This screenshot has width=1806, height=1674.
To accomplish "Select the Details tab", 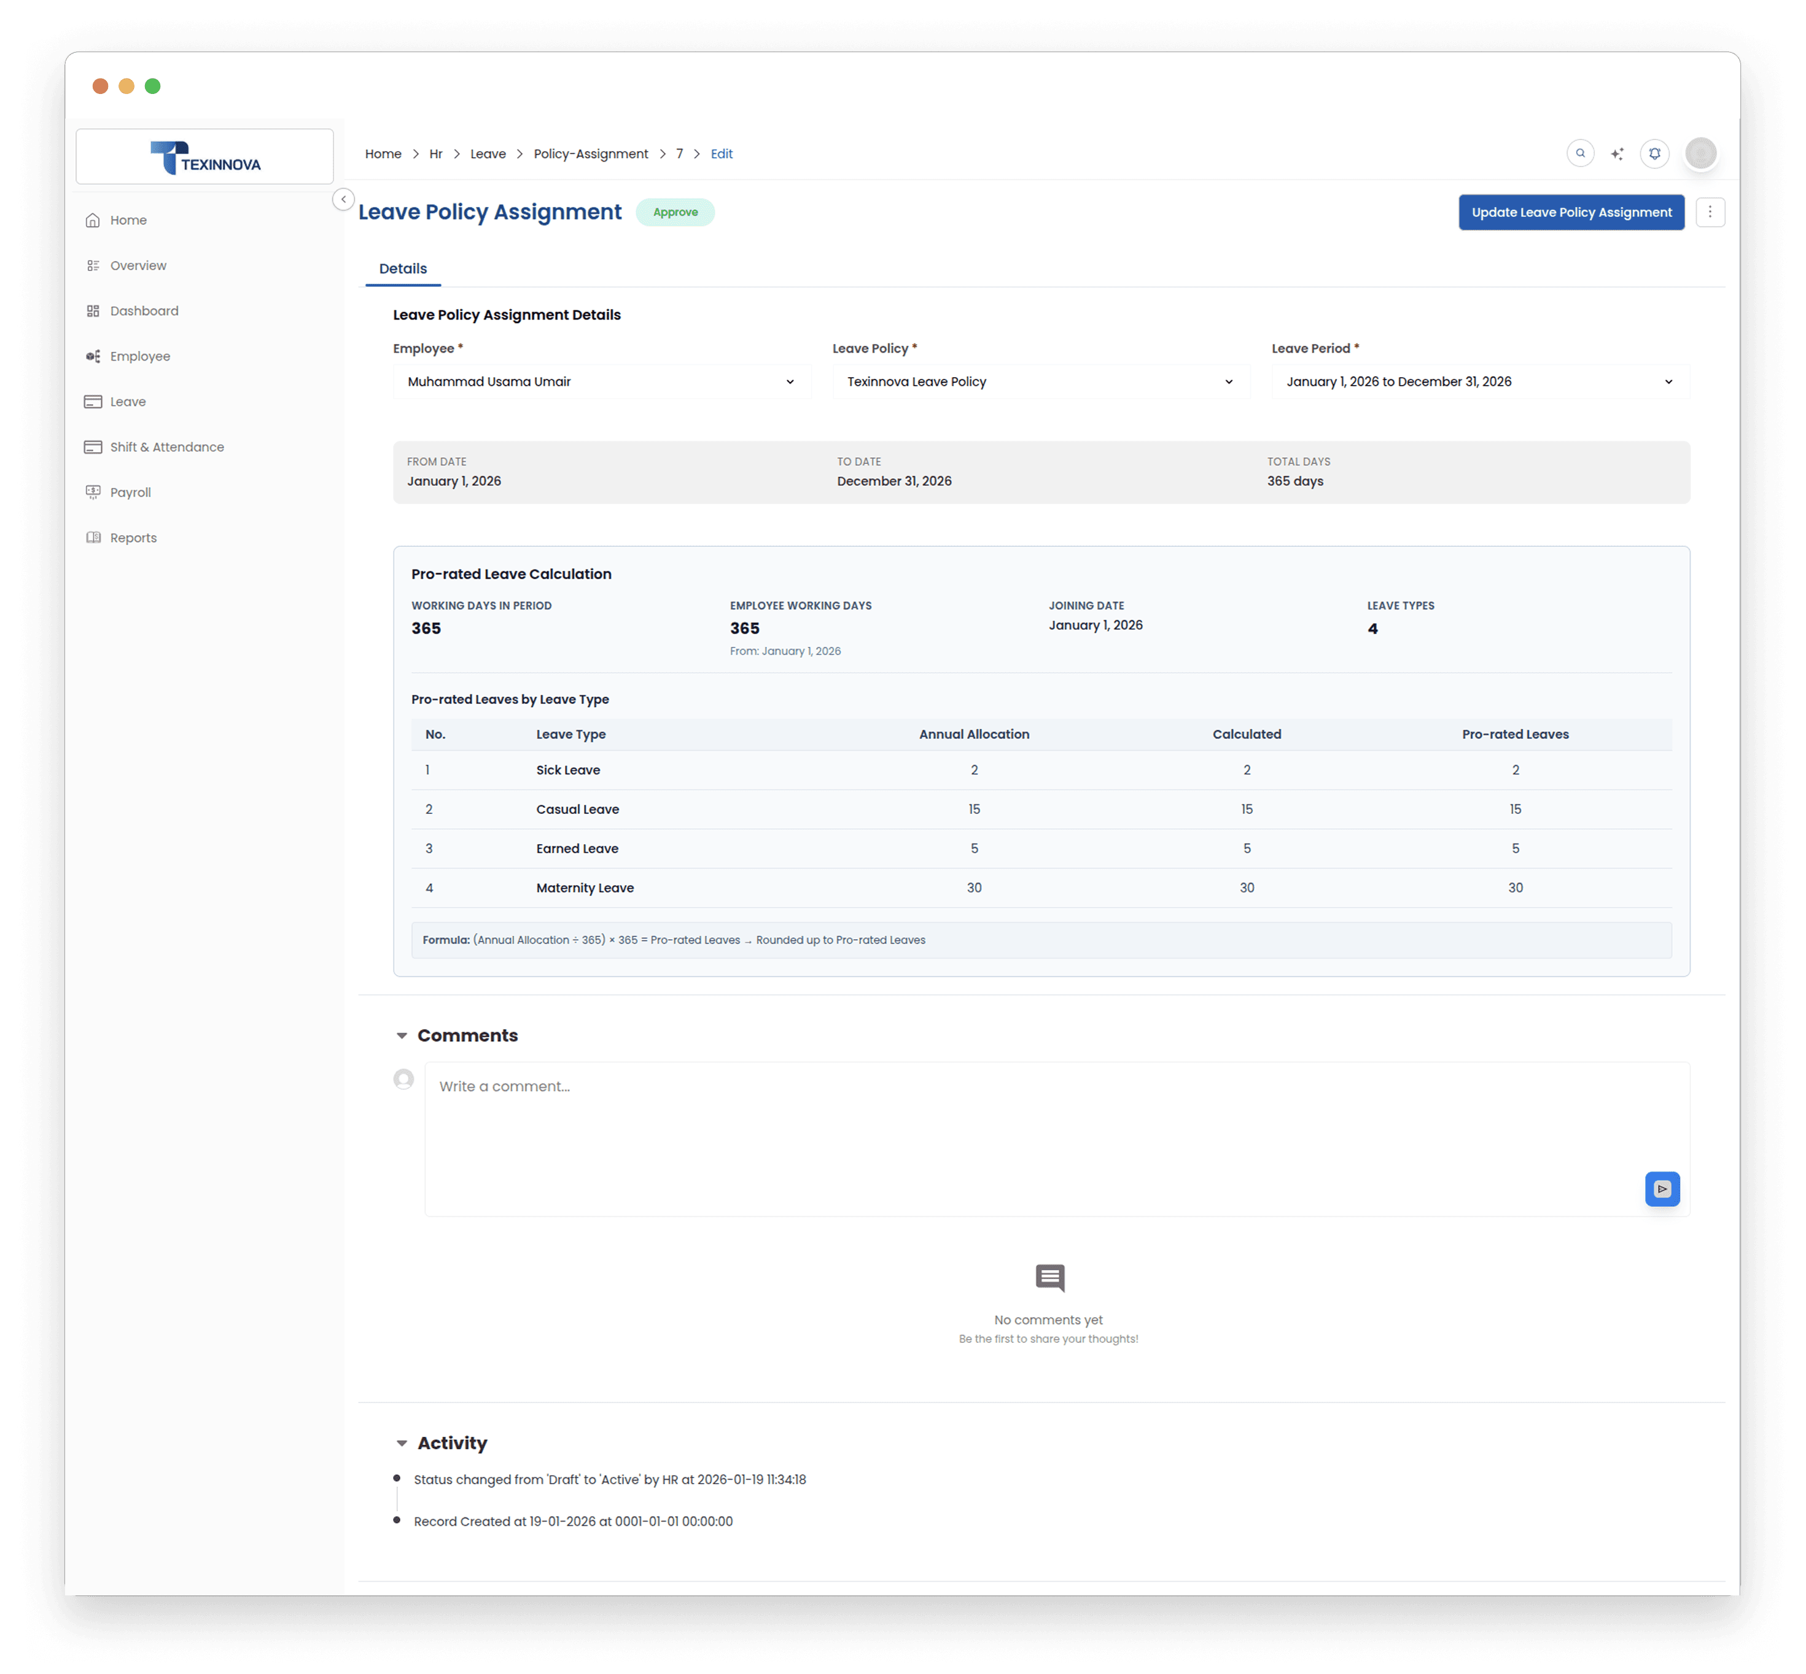I will click(x=403, y=269).
